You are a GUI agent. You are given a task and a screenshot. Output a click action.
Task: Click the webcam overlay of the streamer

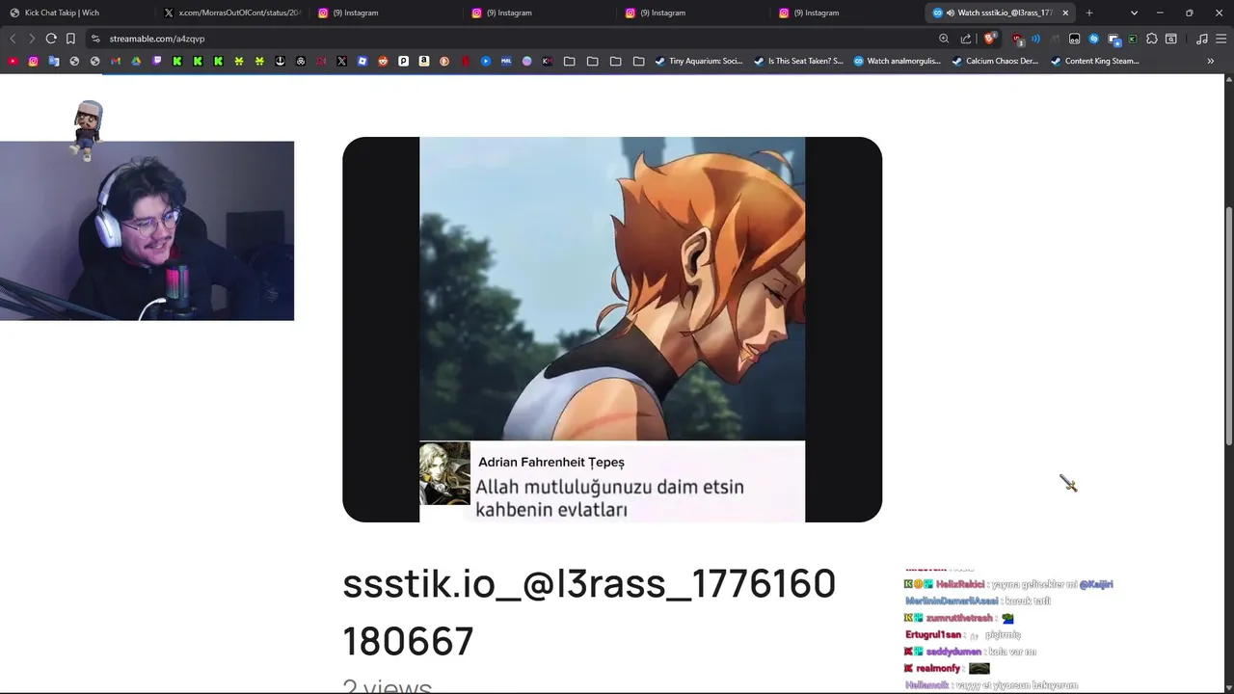click(x=147, y=230)
